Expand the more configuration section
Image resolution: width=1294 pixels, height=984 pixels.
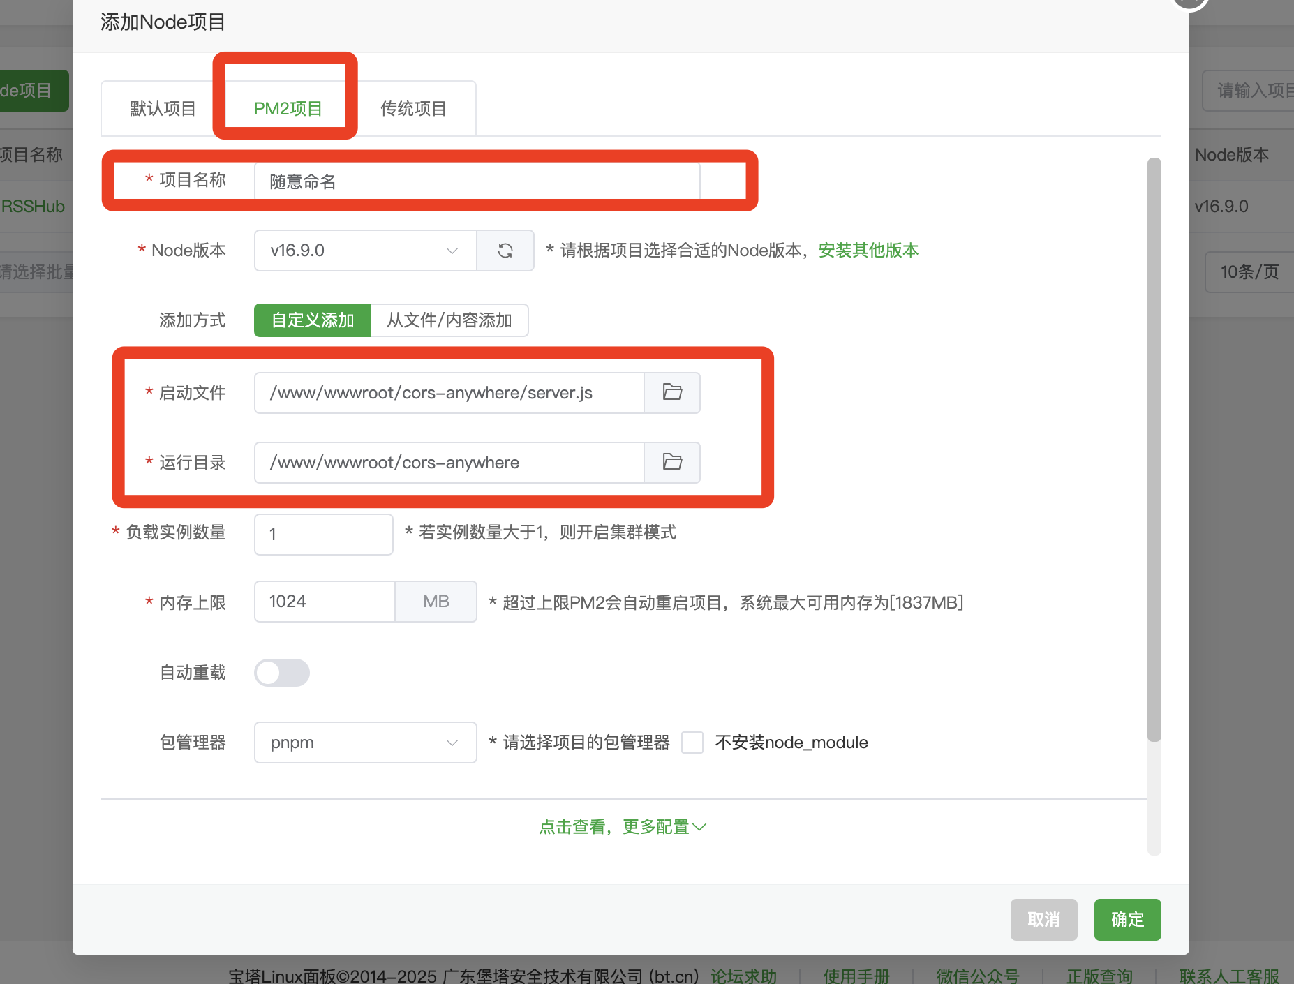623,827
